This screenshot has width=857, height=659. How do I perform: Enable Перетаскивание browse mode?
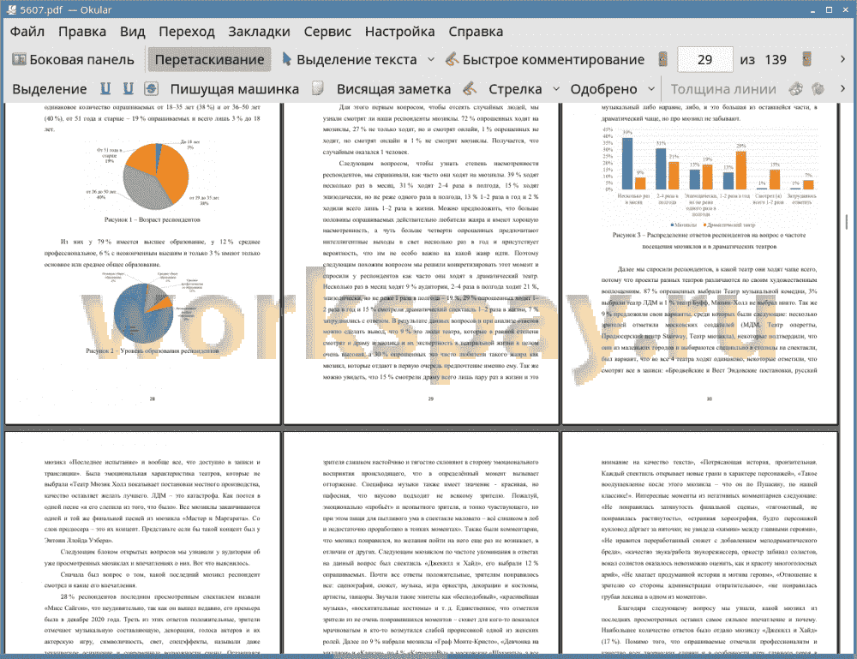(209, 60)
